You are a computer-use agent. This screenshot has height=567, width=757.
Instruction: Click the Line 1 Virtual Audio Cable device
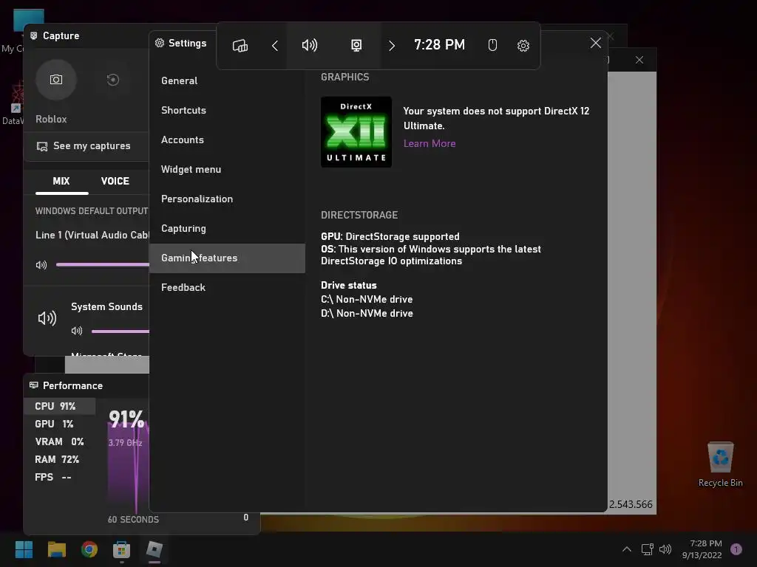[92, 236]
